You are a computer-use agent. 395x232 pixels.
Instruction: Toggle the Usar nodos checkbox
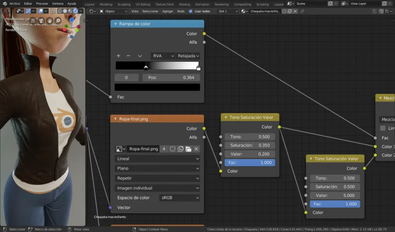pos(191,11)
